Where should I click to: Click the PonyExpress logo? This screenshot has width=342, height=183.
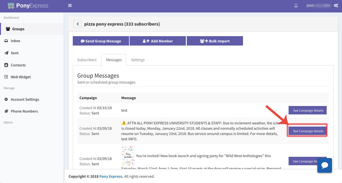28,6
